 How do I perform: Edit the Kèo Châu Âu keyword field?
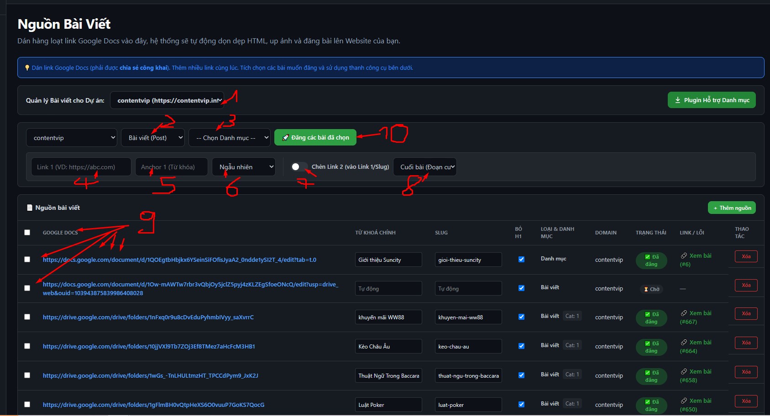388,346
